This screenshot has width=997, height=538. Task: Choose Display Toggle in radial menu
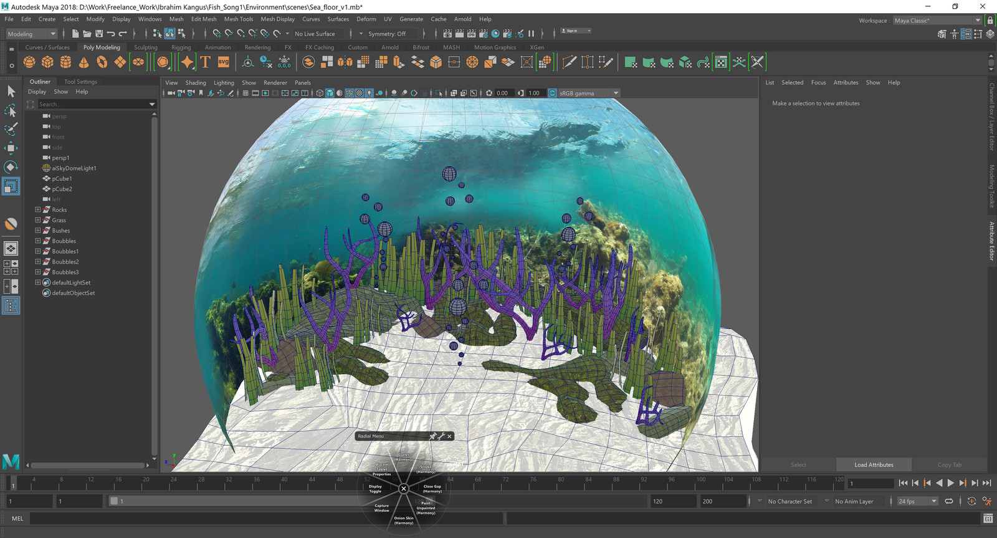[375, 489]
